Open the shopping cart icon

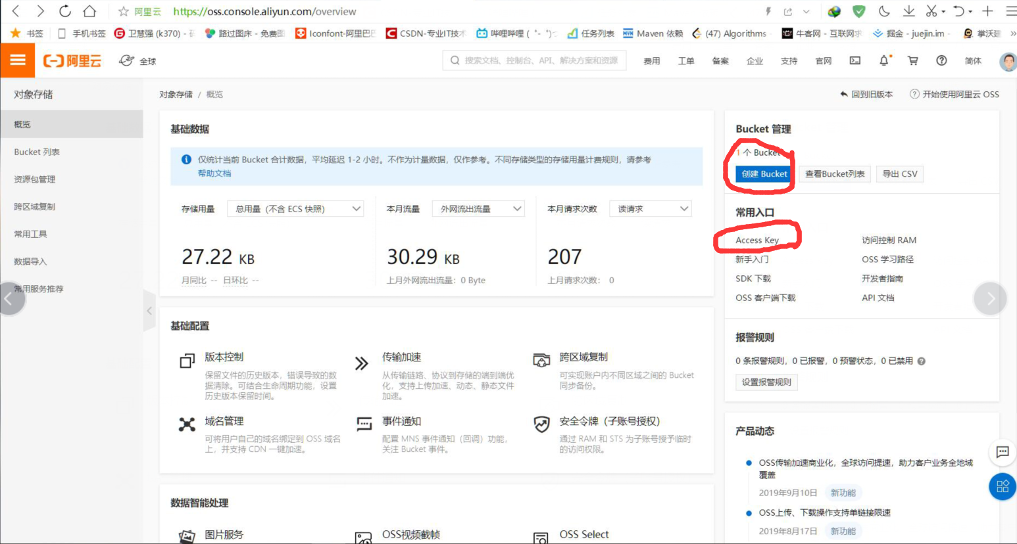913,60
